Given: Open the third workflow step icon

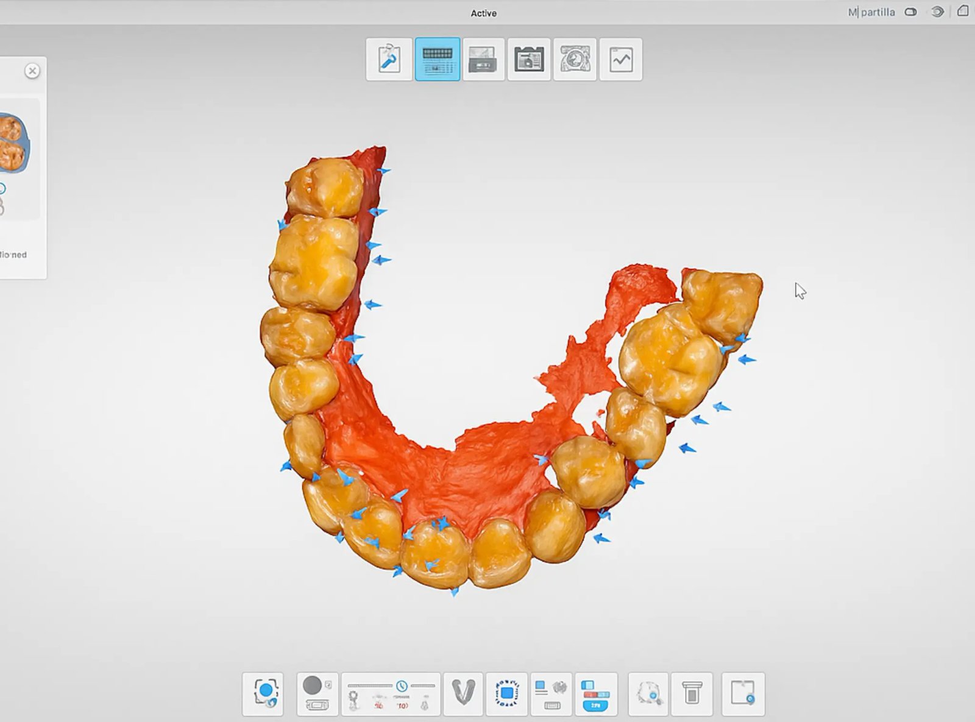Looking at the screenshot, I should pos(483,60).
